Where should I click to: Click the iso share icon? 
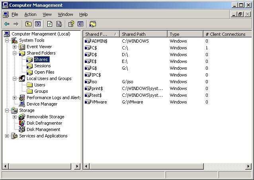click(88, 82)
